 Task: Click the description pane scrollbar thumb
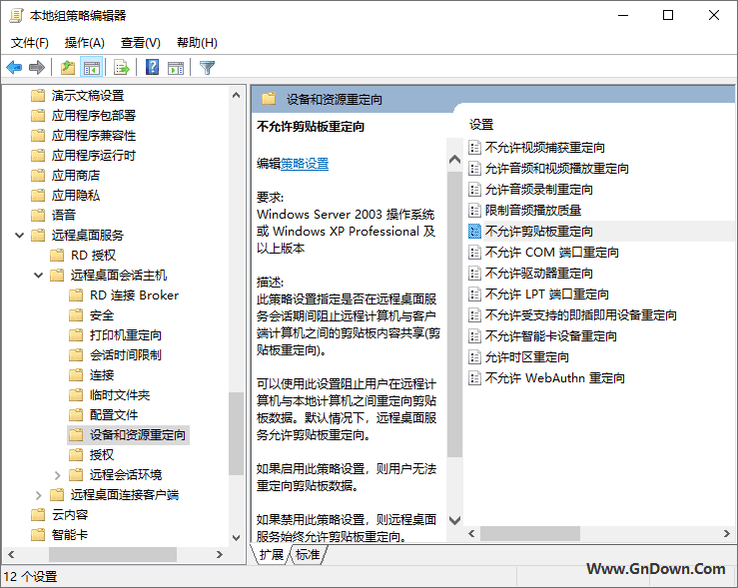[x=454, y=314]
